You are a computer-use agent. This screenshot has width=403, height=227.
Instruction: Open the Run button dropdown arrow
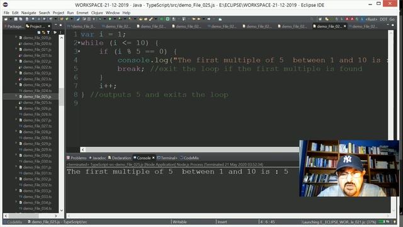(x=115, y=19)
